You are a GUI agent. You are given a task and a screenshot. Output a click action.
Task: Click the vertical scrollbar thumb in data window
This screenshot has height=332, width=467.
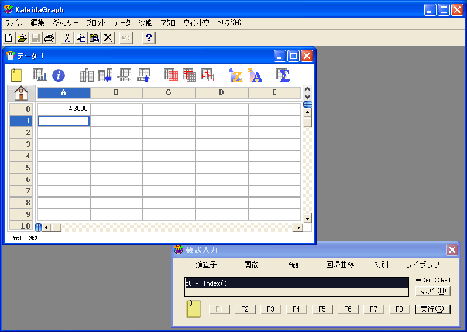308,122
